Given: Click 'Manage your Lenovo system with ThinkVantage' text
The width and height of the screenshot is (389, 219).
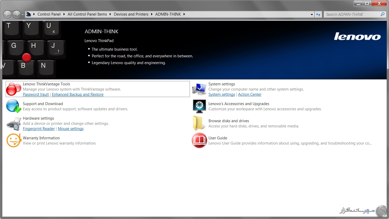Looking at the screenshot, I should [72, 89].
